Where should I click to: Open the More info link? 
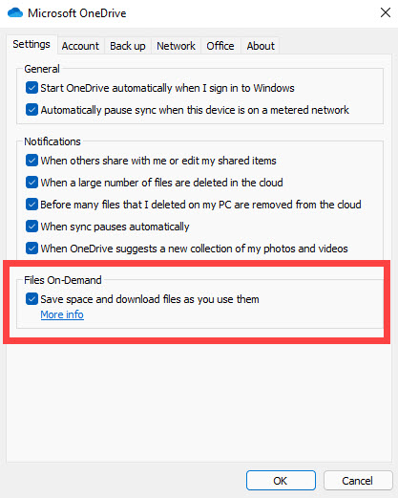pos(62,314)
